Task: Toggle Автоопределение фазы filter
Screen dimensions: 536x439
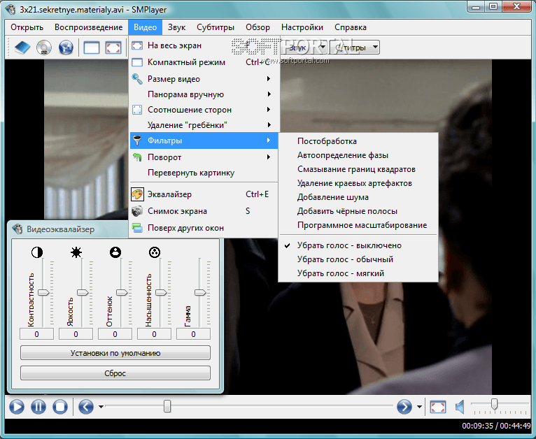Action: coord(358,155)
